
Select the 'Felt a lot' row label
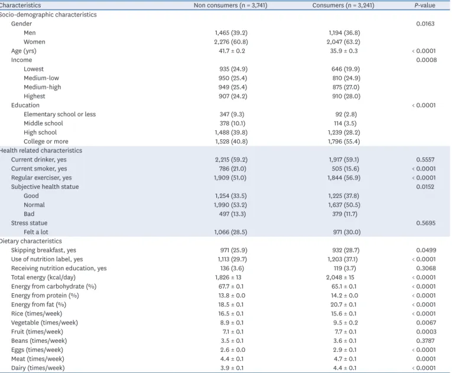(x=35, y=232)
